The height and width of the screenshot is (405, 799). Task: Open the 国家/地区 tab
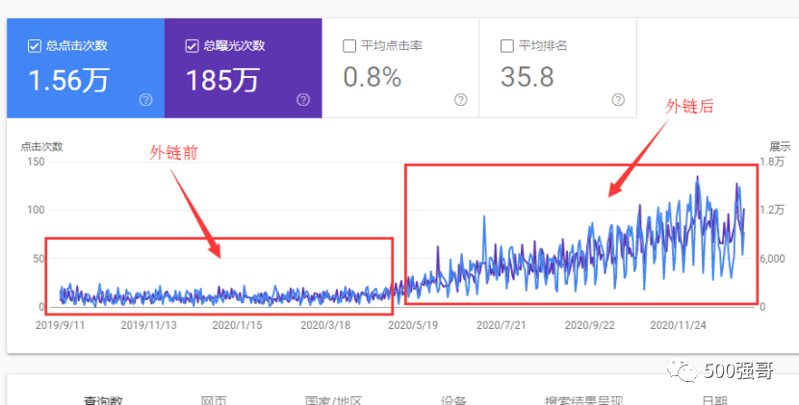tap(333, 399)
